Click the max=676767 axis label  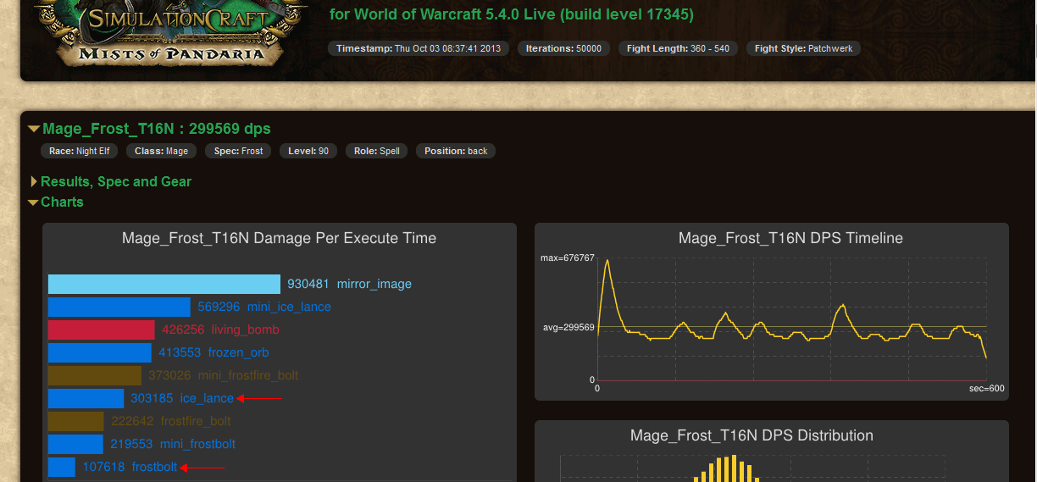[x=568, y=258]
